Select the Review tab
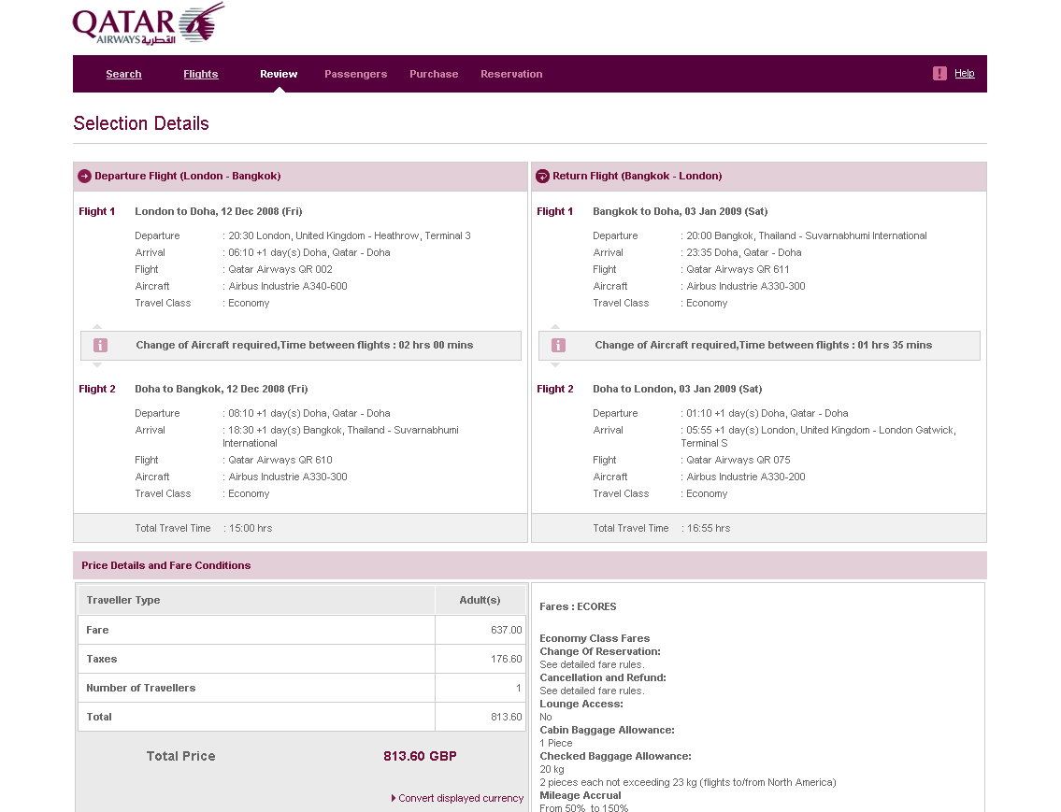Viewport: 1061px width, 812px height. tap(279, 75)
